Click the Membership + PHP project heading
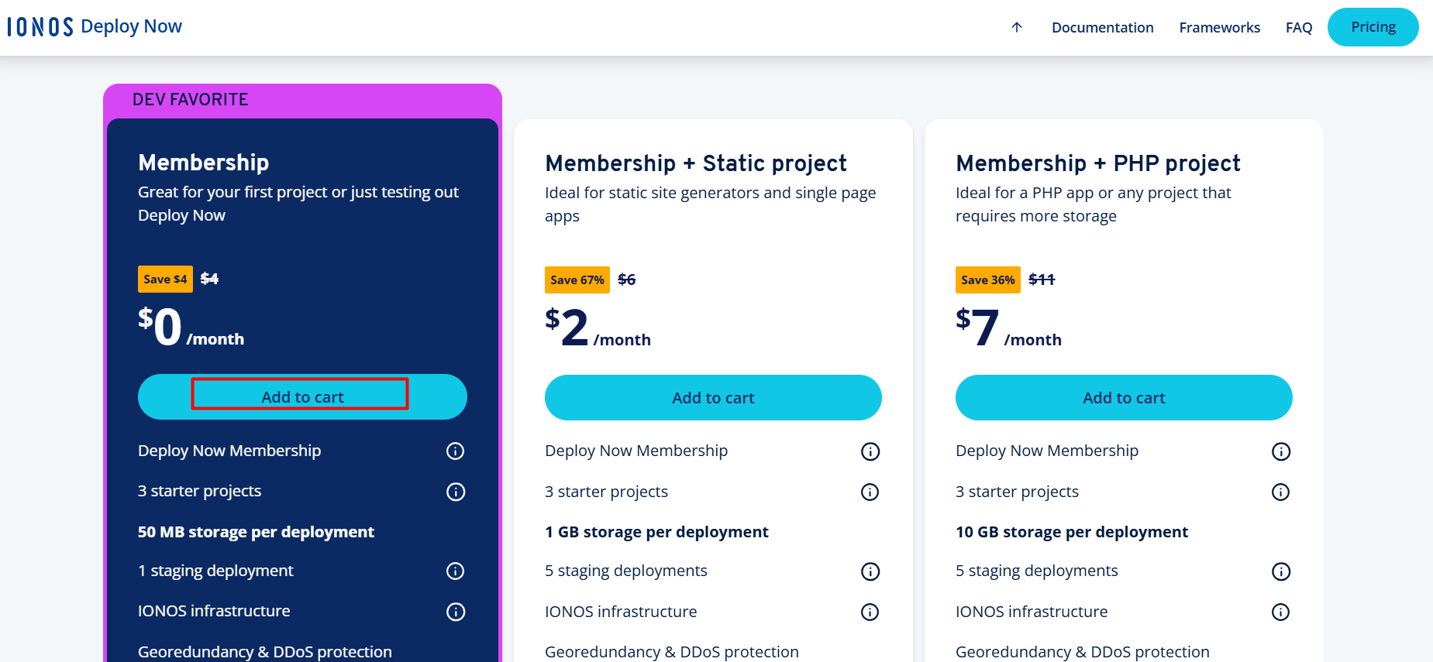This screenshot has height=662, width=1433. 1098,163
